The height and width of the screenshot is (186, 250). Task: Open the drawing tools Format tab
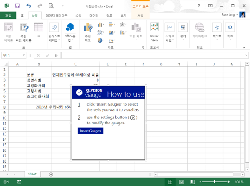(x=140, y=16)
